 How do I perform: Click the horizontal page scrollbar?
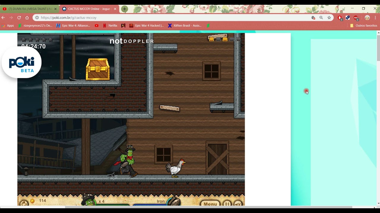209,207
